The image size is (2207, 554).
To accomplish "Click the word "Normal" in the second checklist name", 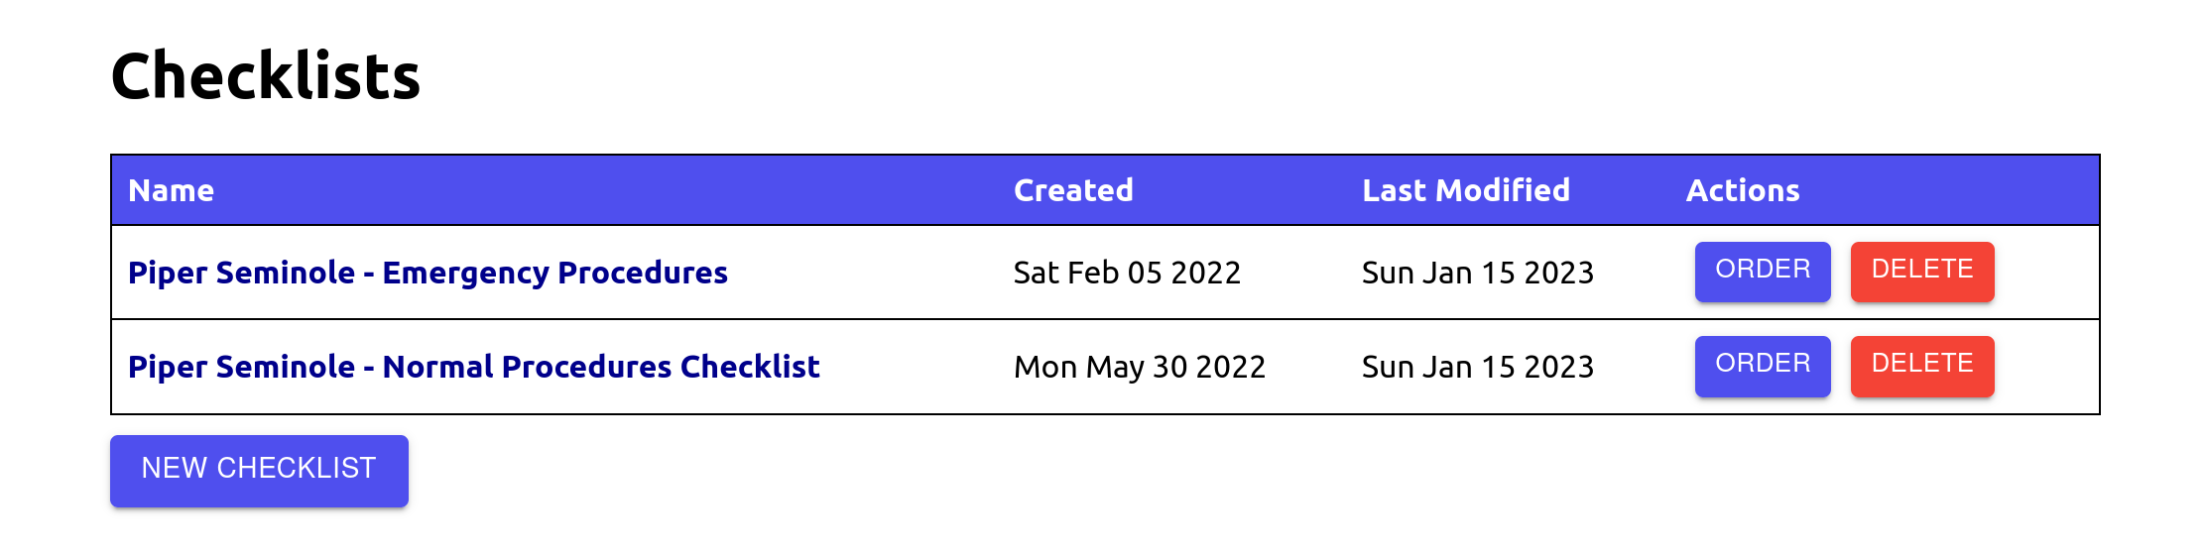I will pyautogui.click(x=437, y=367).
